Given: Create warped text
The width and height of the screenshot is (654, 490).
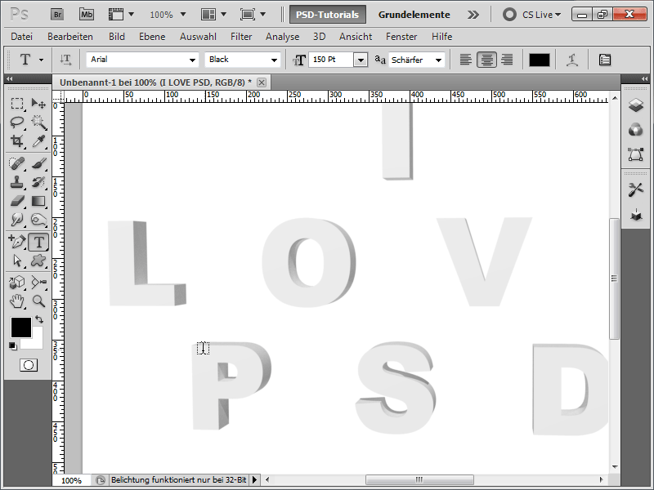Looking at the screenshot, I should click(x=572, y=60).
